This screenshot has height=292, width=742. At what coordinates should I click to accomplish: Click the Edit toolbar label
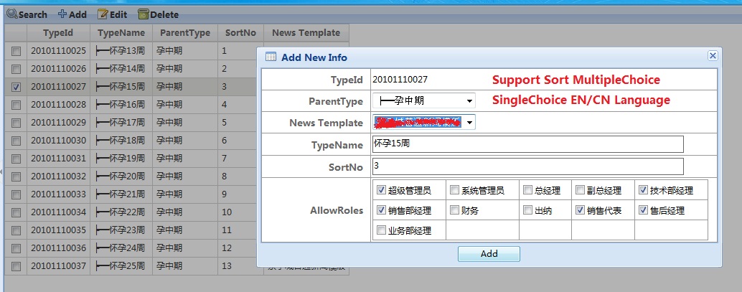[x=118, y=14]
